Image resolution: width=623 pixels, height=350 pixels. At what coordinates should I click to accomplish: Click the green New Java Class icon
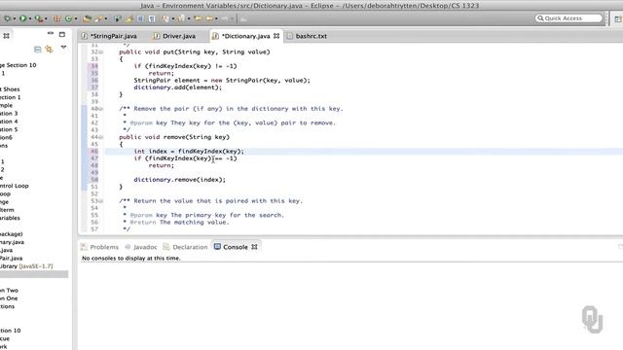(x=68, y=18)
